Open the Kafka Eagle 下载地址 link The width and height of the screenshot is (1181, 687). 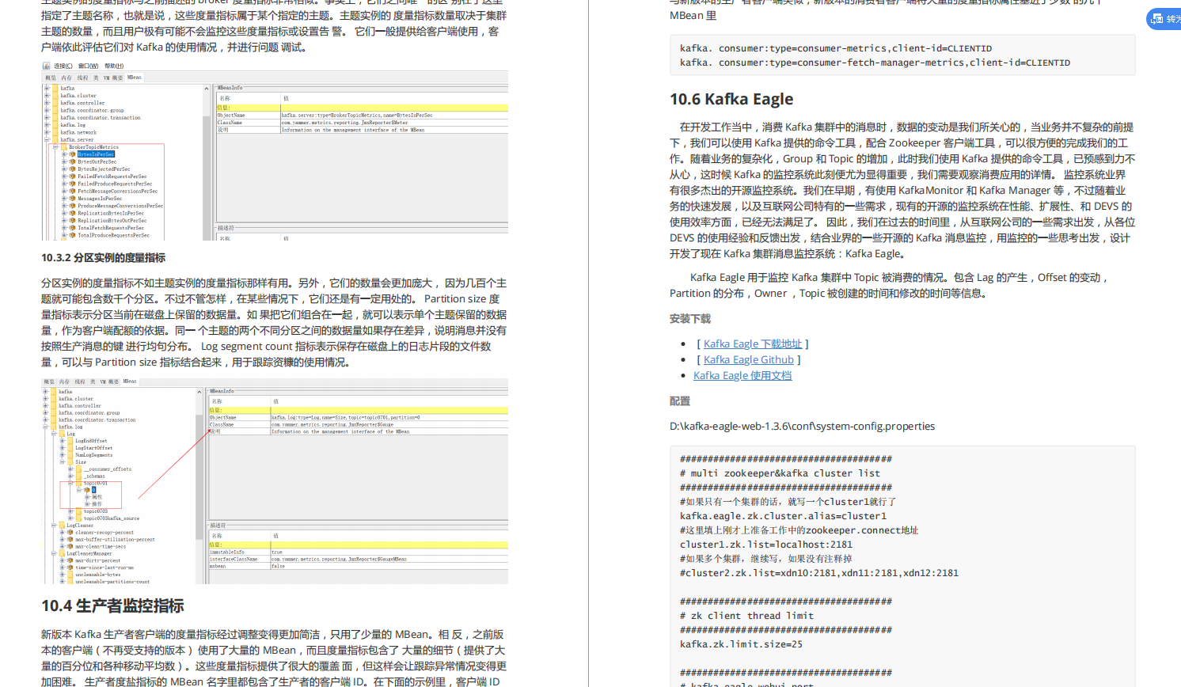753,343
